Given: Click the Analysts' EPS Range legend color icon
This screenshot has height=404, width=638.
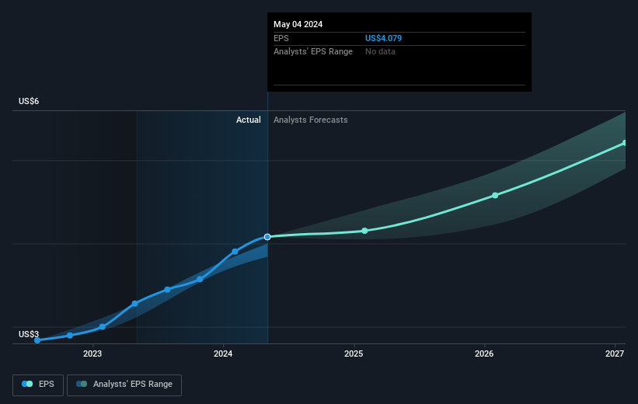Looking at the screenshot, I should [x=82, y=384].
